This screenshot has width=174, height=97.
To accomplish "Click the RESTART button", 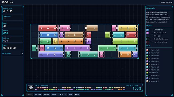I will tap(38, 94).
